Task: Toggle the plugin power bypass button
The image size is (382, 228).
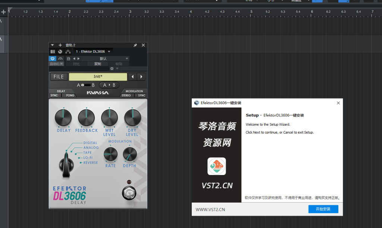Action: 53,59
